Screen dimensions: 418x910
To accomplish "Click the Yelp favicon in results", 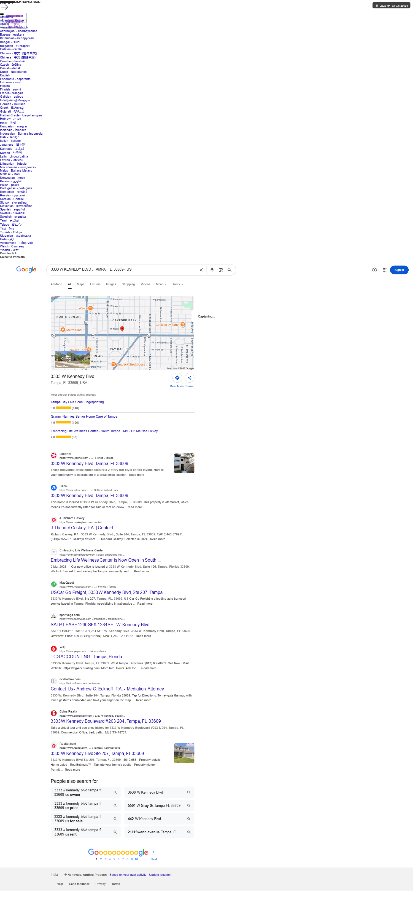I will [54, 649].
